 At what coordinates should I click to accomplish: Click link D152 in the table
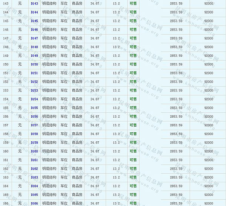pos(34,82)
